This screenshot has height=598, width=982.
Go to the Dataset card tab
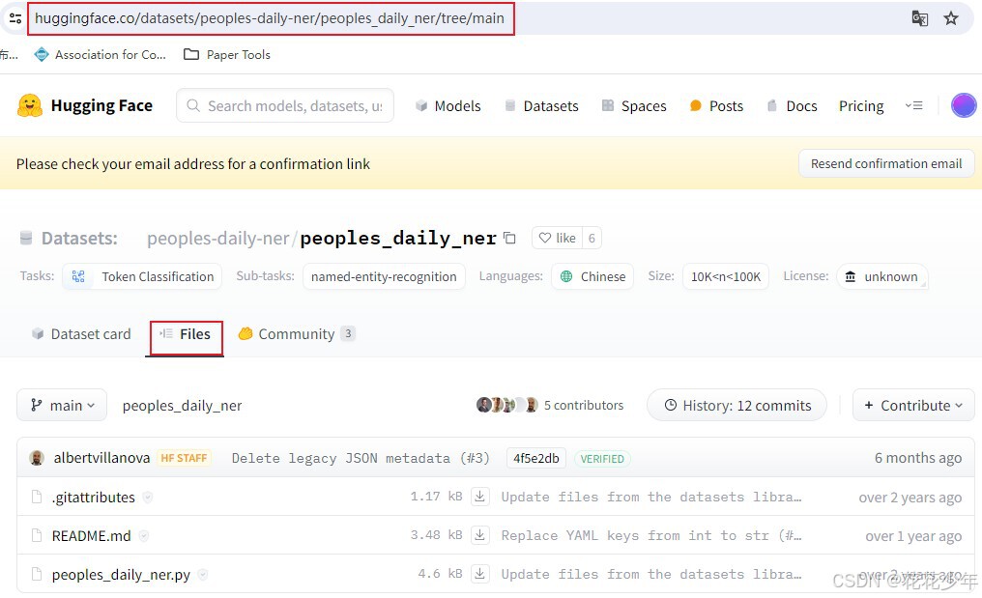pyautogui.click(x=81, y=334)
